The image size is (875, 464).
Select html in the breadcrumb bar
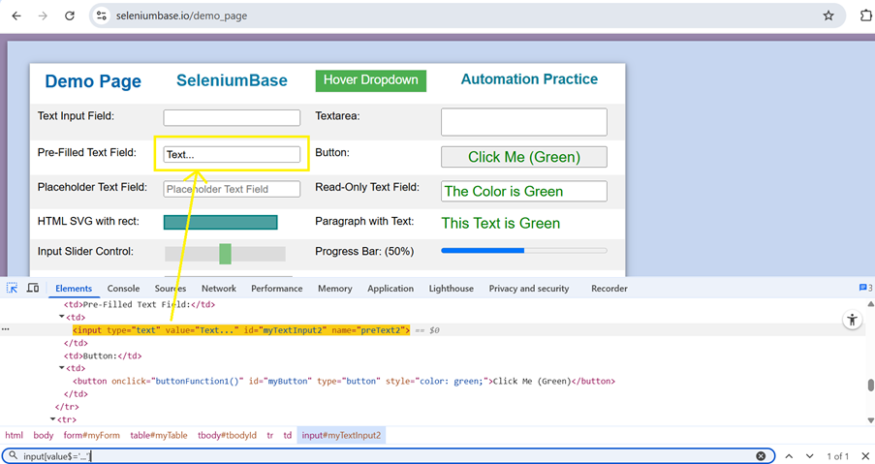[x=14, y=435]
